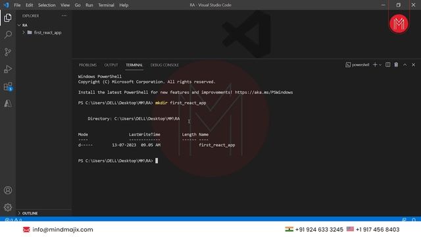Click the 'Directory: C:\Users\DELL\Desktop\MM\RA' line
Screen dimensions: 421x237
tap(134, 118)
